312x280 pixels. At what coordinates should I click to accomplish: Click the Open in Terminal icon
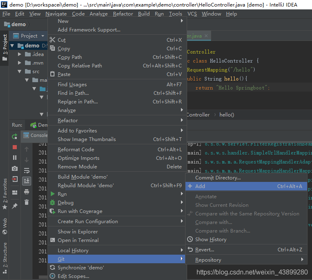52,240
